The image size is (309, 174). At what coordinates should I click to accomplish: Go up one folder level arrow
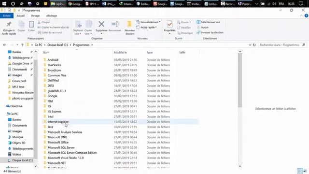coord(22,45)
